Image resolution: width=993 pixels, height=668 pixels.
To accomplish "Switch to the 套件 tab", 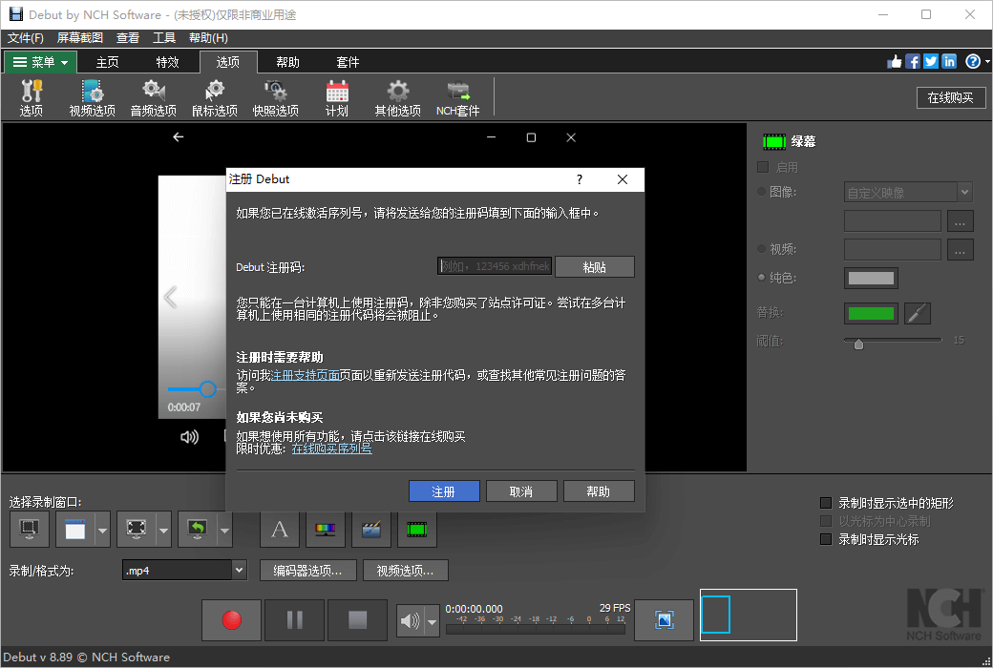I will pyautogui.click(x=348, y=62).
